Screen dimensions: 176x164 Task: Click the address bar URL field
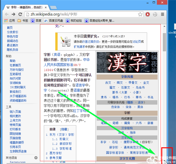82,14
